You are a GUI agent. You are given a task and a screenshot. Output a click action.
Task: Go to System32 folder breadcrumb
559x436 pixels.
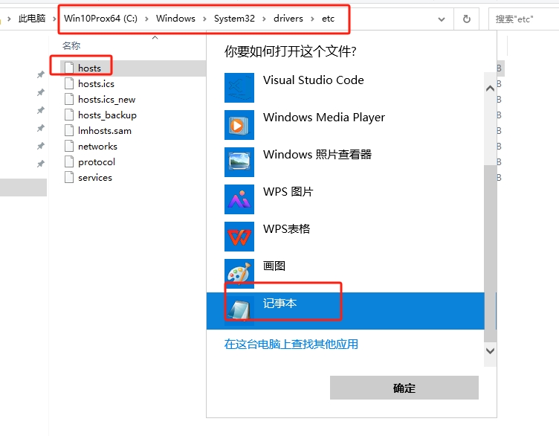[x=234, y=19]
